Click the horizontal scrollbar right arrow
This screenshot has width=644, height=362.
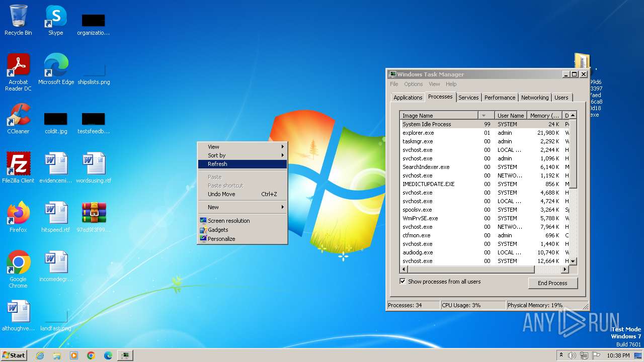click(x=565, y=269)
